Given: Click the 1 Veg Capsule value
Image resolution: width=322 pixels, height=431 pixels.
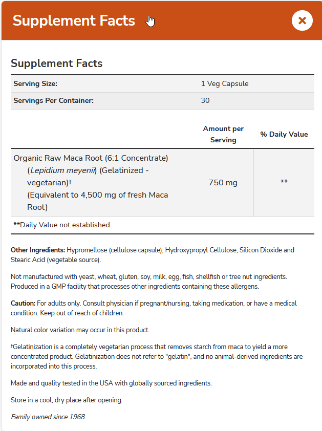Looking at the screenshot, I should coord(225,83).
